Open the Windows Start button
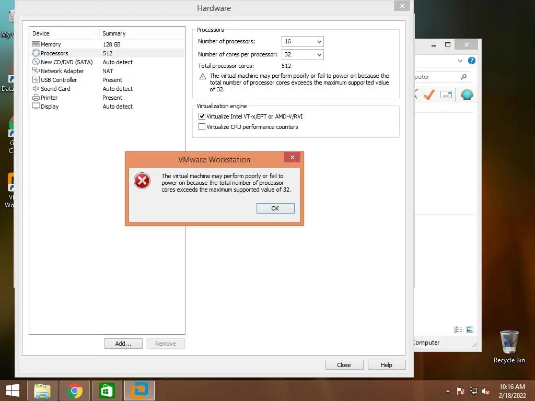Screen dimensions: 535x401 [x=13, y=391]
